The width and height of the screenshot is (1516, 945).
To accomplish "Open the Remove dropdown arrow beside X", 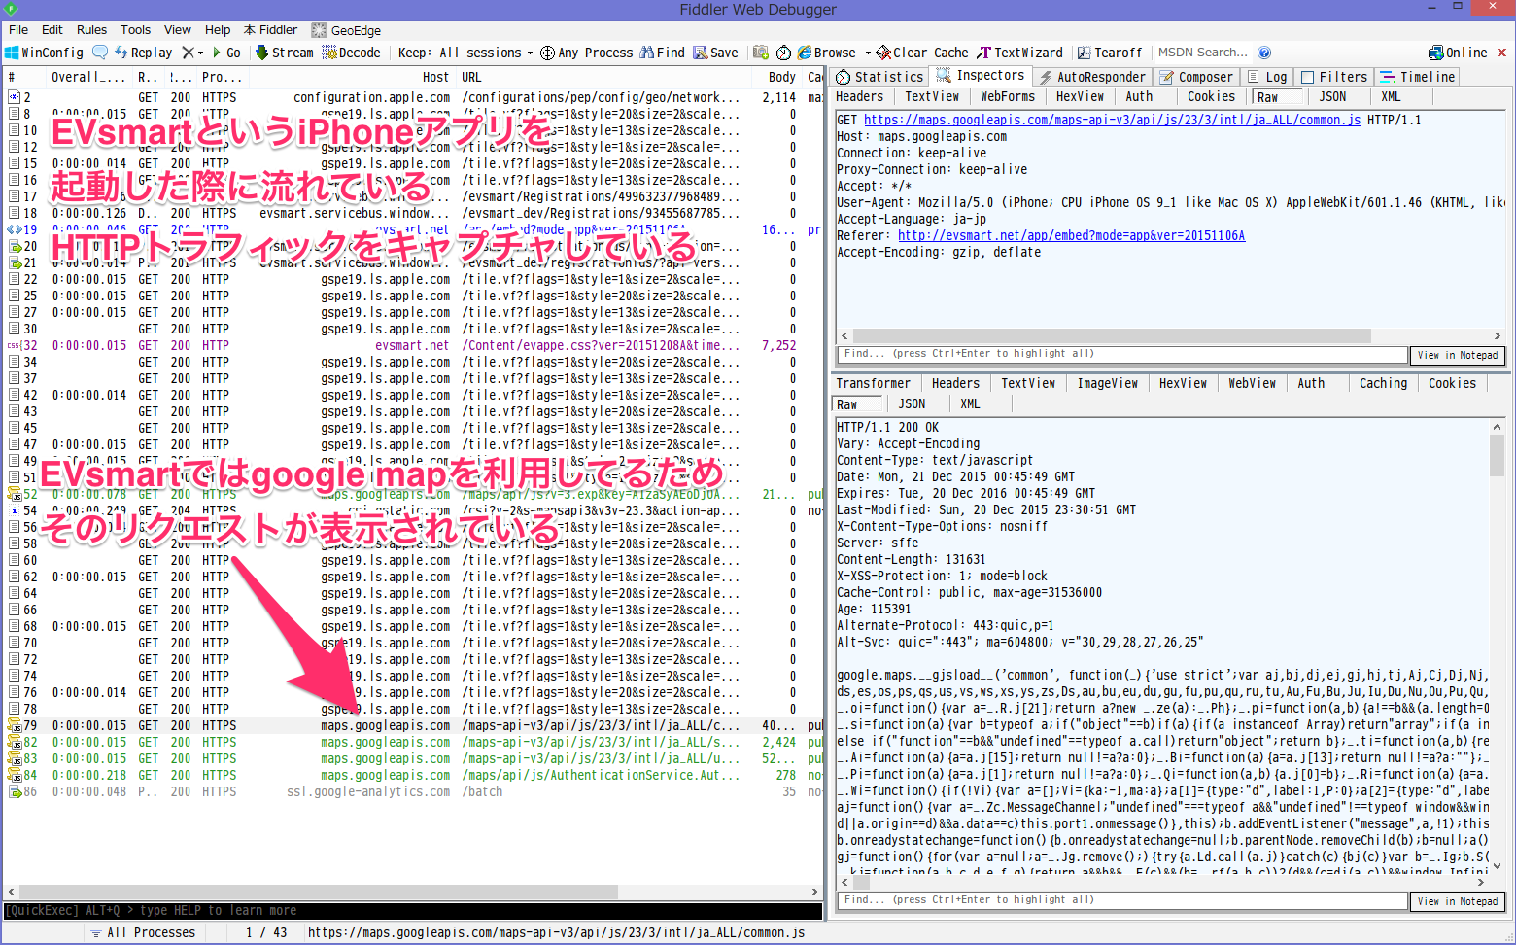I will click(x=200, y=53).
